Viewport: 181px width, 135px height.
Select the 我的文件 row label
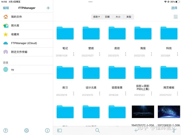pyautogui.click(x=17, y=17)
